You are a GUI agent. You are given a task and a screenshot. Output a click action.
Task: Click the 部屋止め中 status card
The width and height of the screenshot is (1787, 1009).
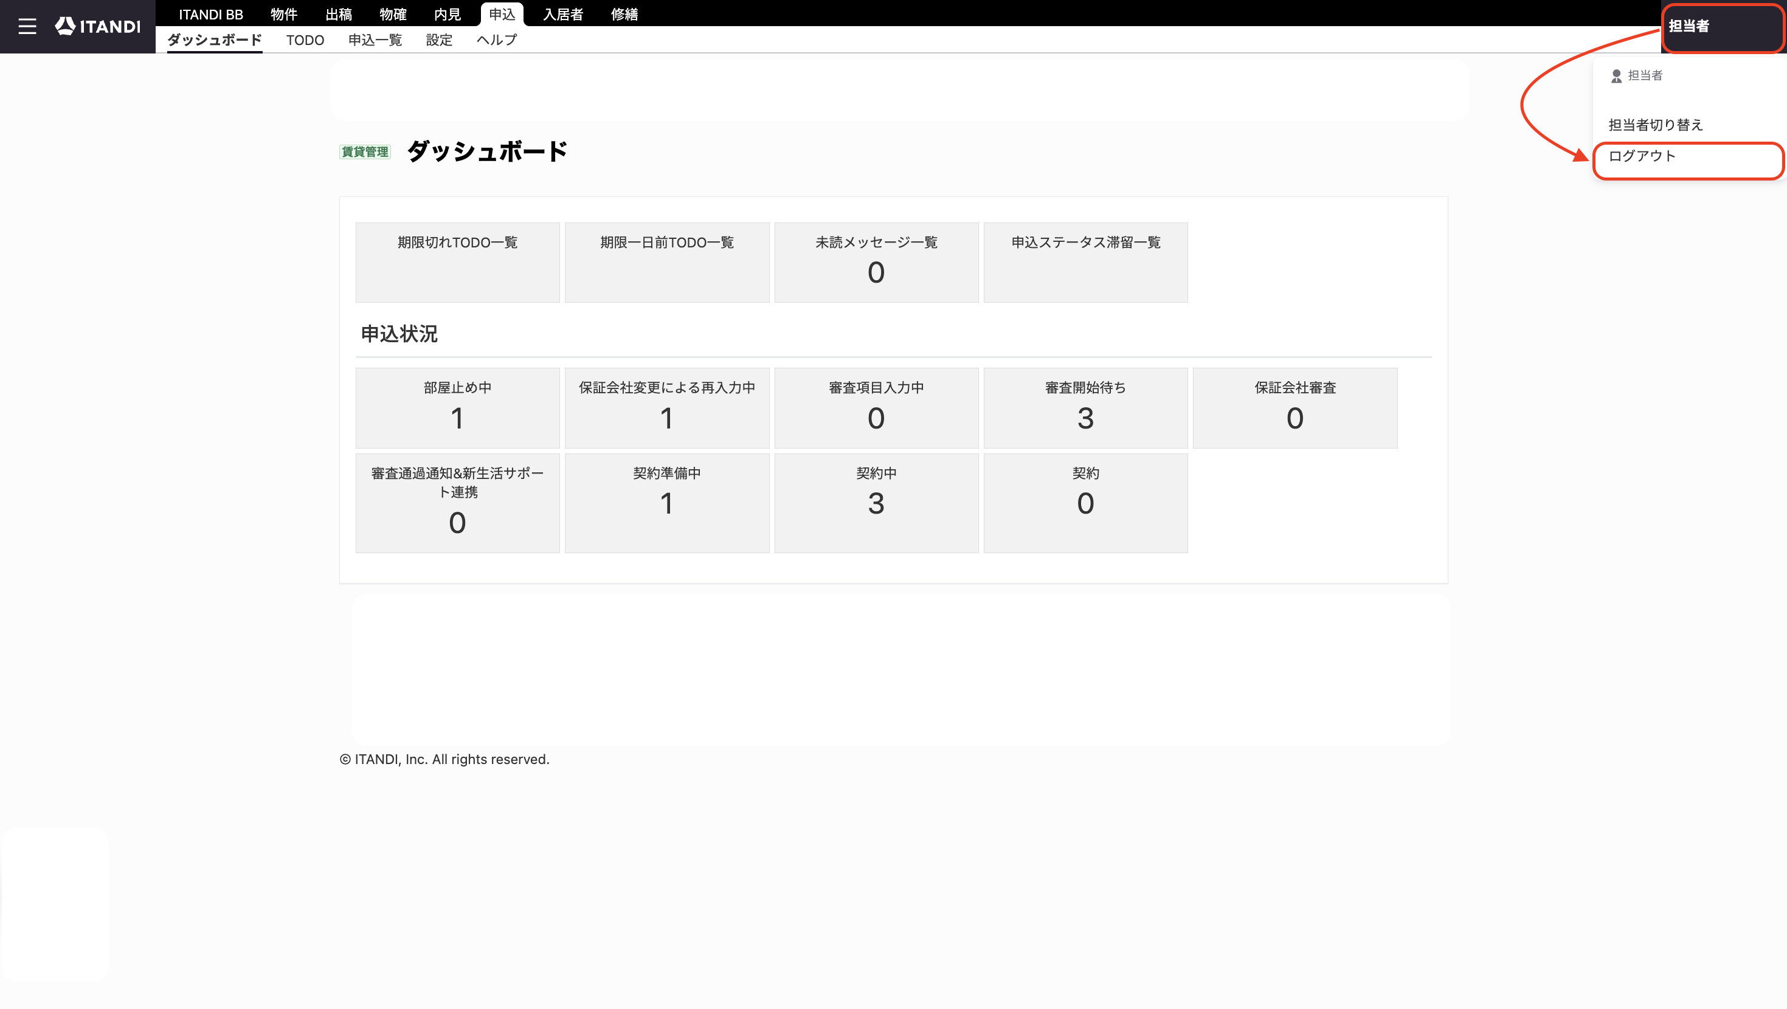point(457,408)
